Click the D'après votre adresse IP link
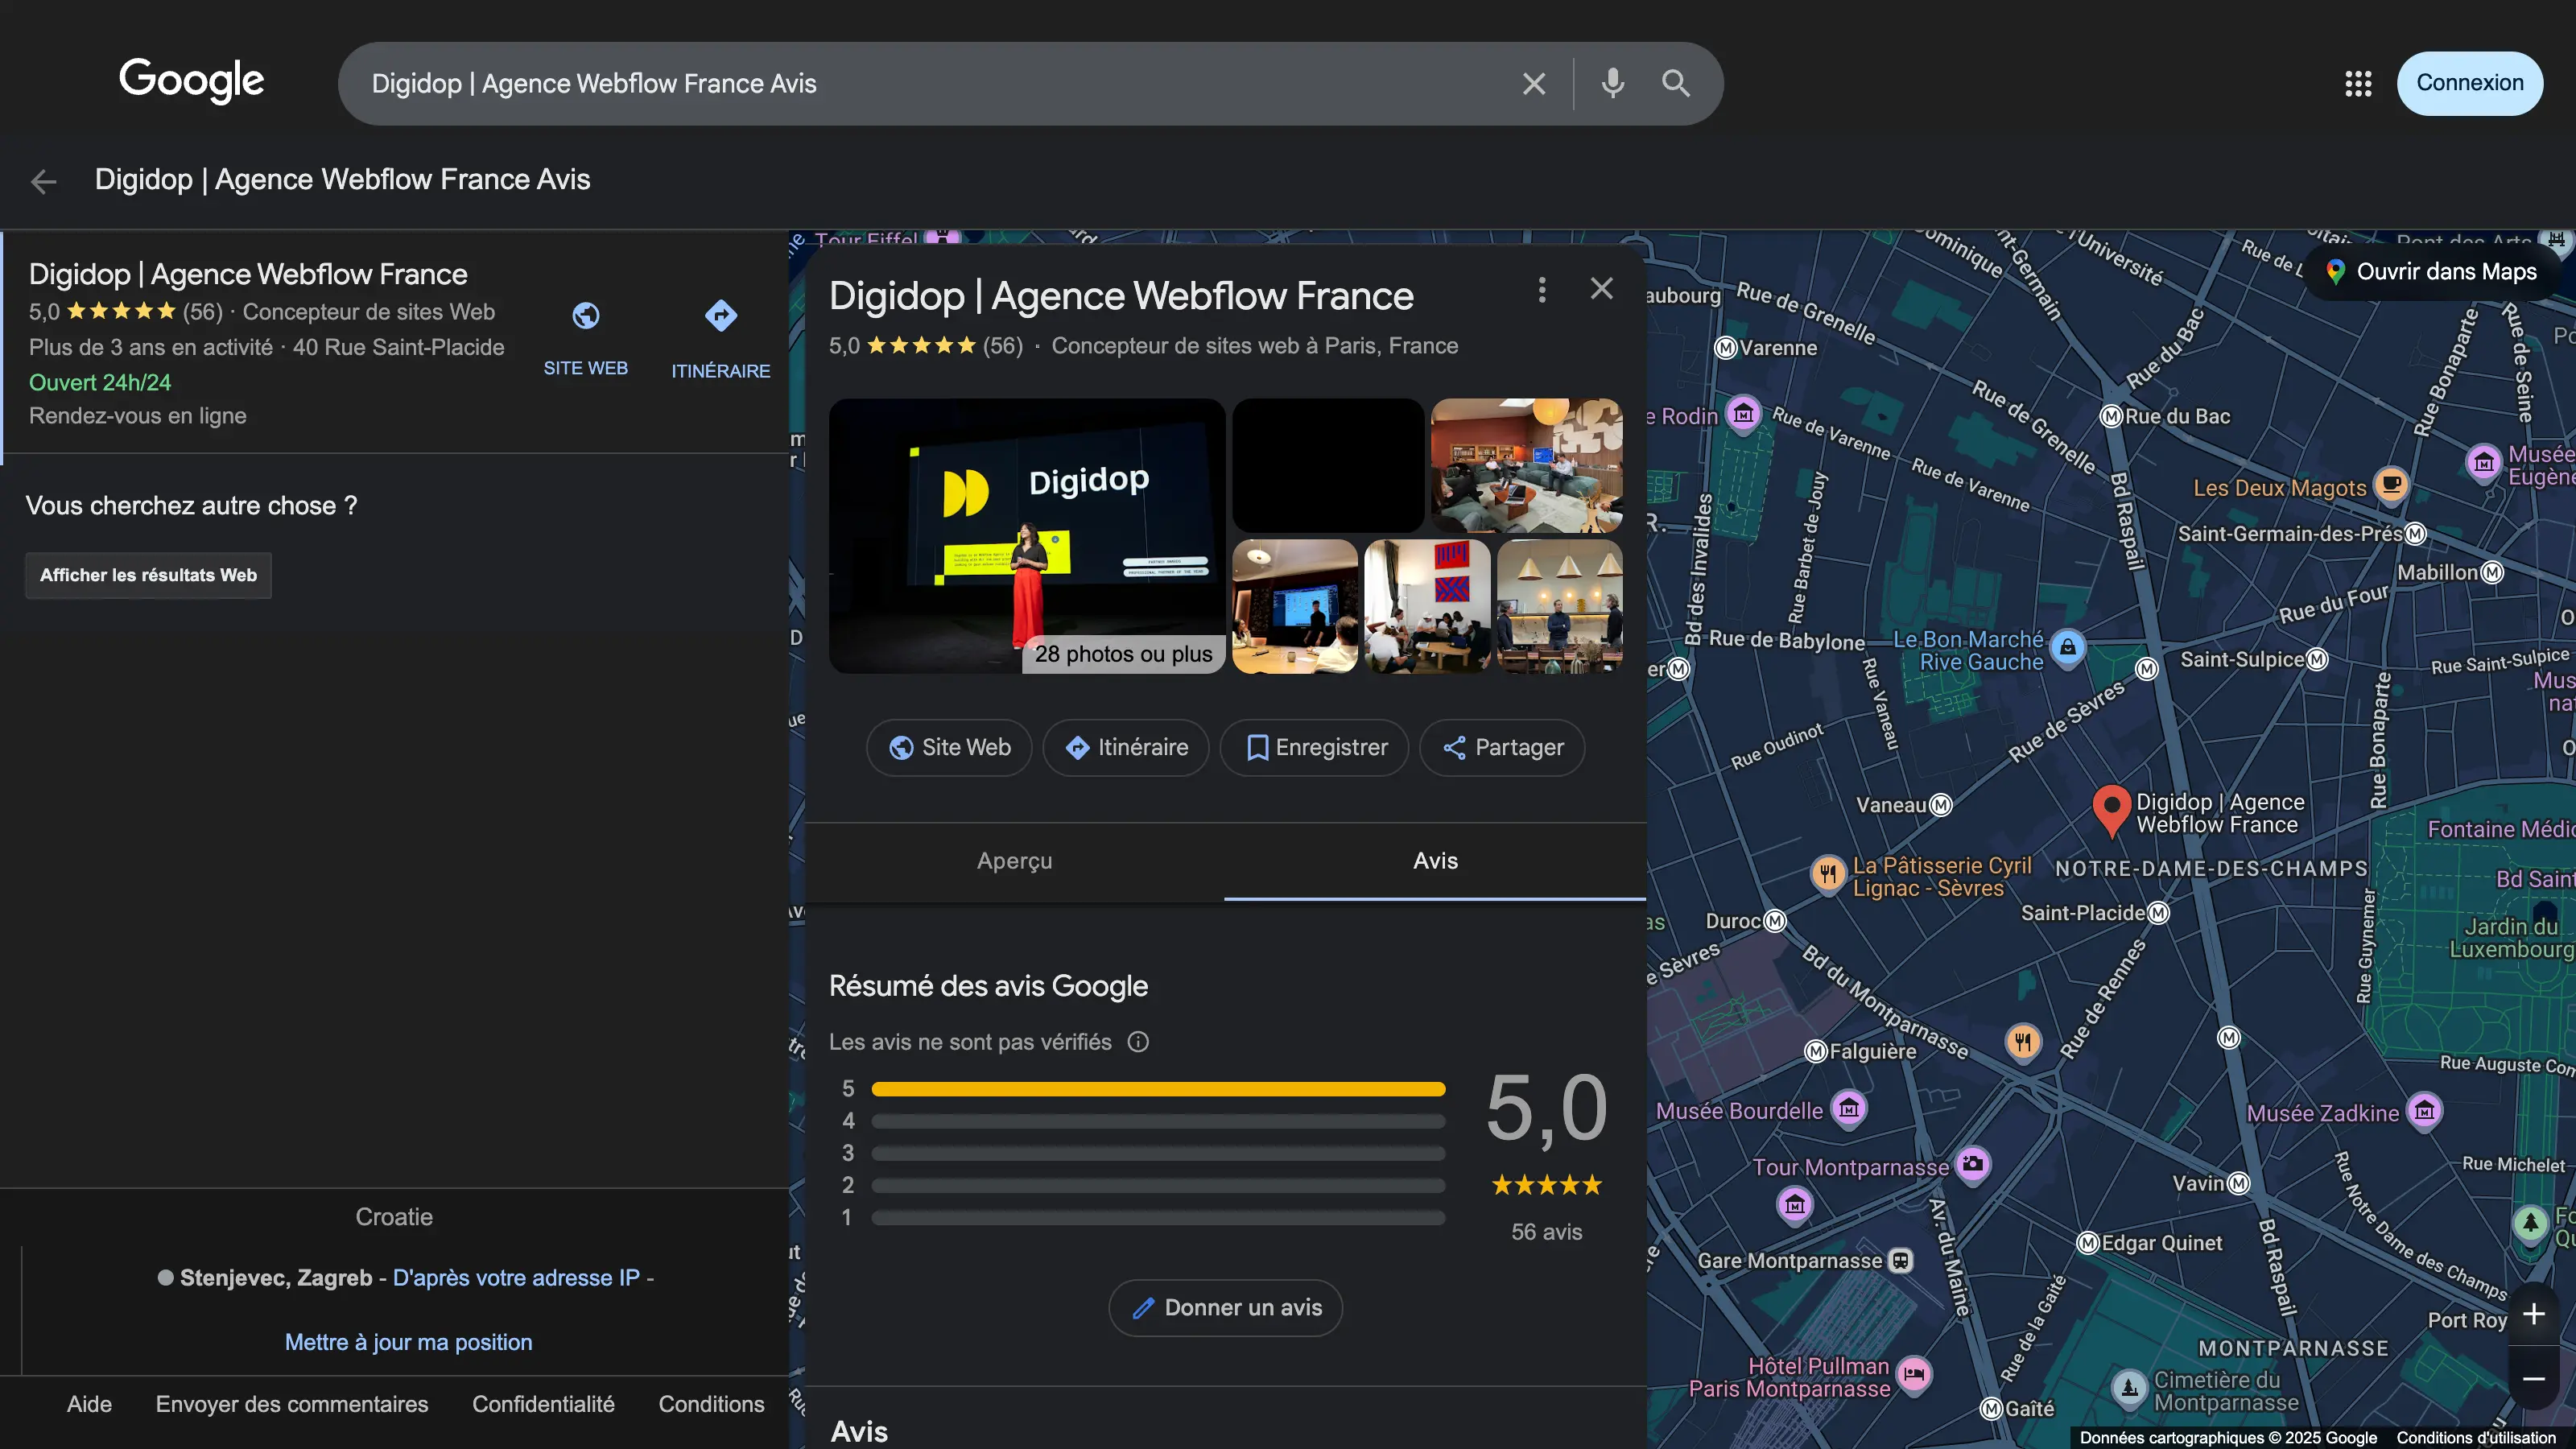 [x=516, y=1278]
